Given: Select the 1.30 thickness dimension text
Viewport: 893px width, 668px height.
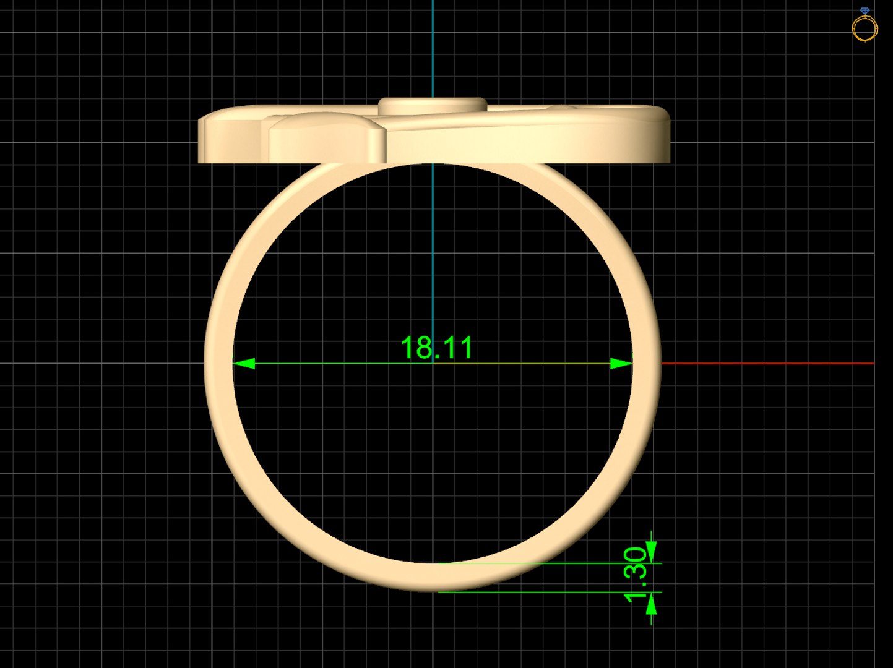Looking at the screenshot, I should 636,574.
